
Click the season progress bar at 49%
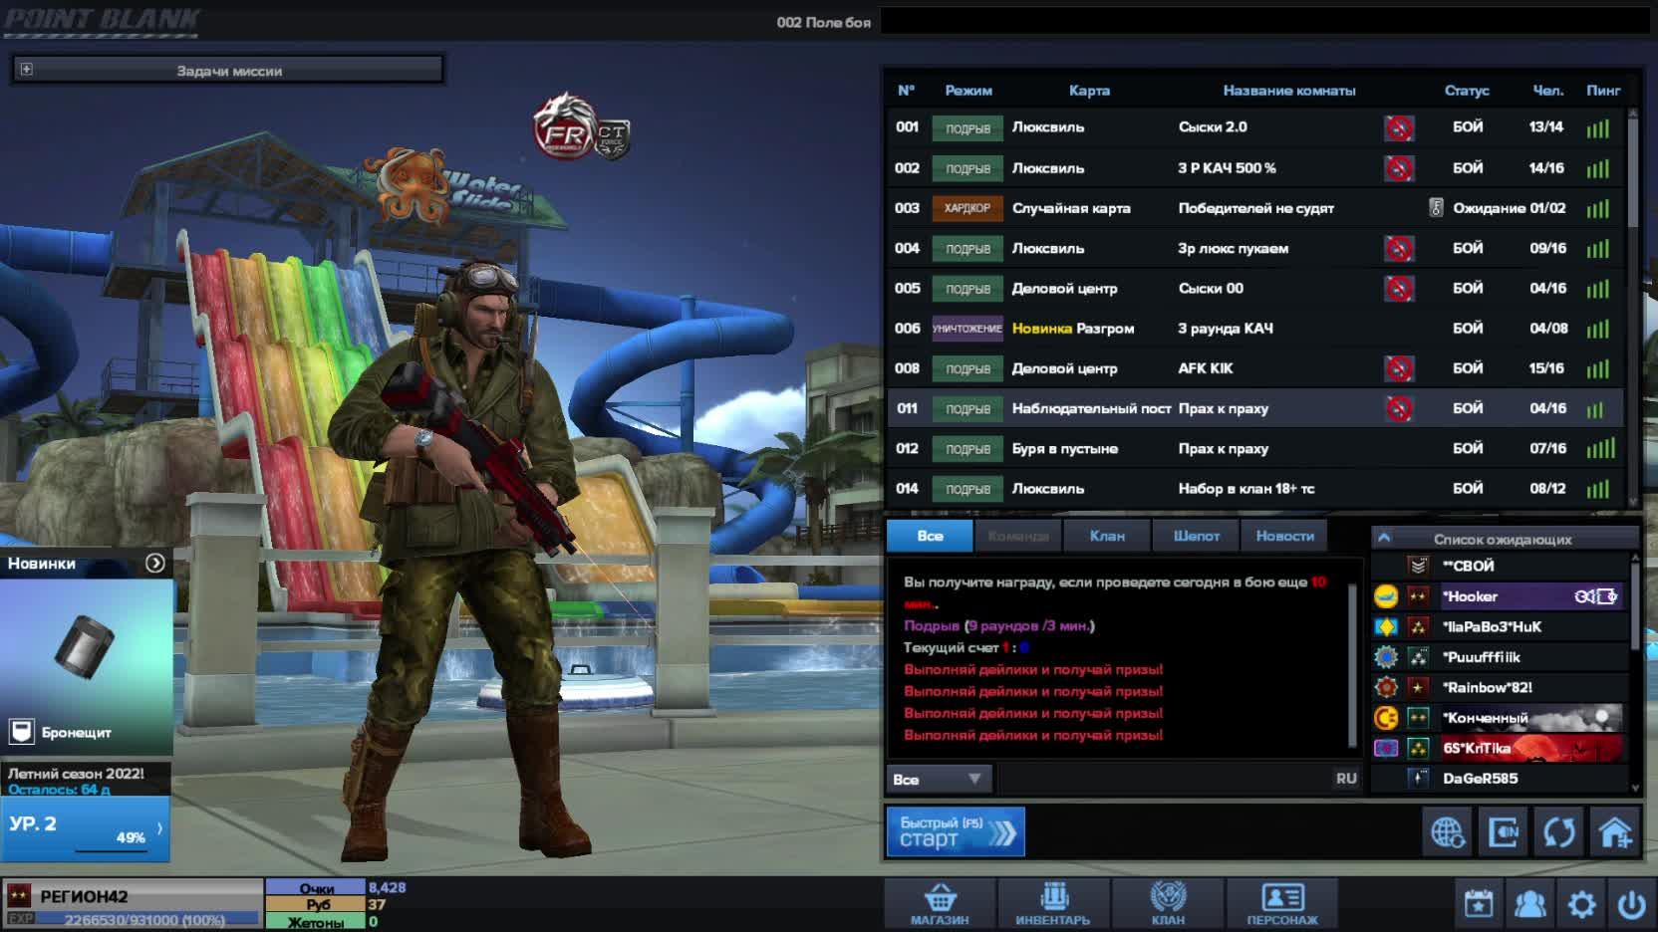(x=110, y=850)
